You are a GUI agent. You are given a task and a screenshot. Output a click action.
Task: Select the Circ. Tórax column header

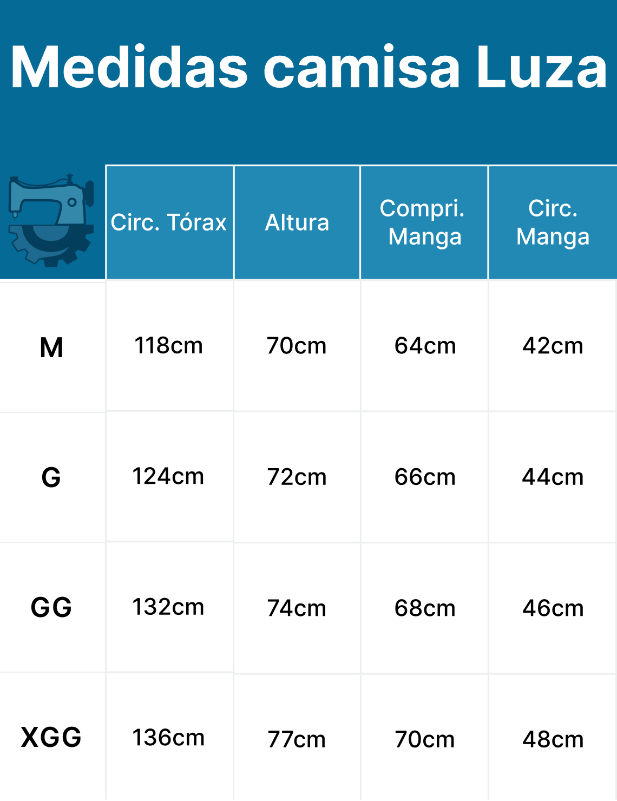(x=169, y=222)
